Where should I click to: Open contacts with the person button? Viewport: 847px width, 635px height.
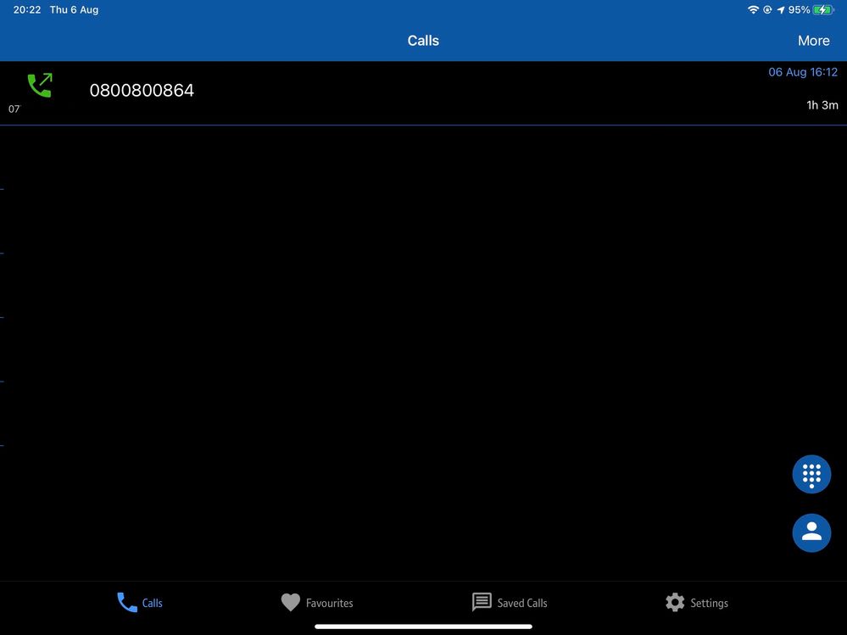811,532
